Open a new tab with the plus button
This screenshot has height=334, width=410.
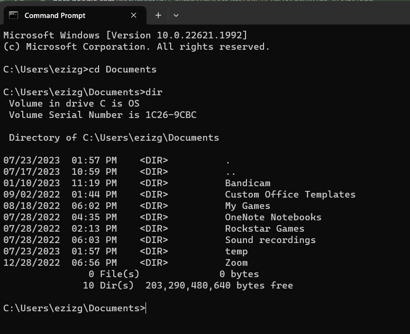pyautogui.click(x=158, y=15)
